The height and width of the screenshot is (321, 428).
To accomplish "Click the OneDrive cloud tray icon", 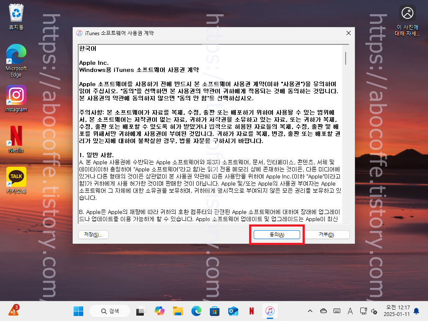I will pyautogui.click(x=324, y=311).
